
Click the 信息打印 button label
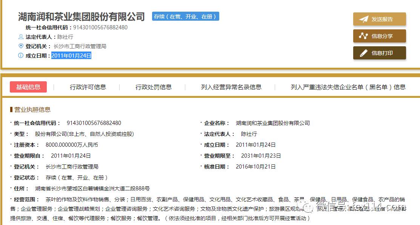(382, 53)
